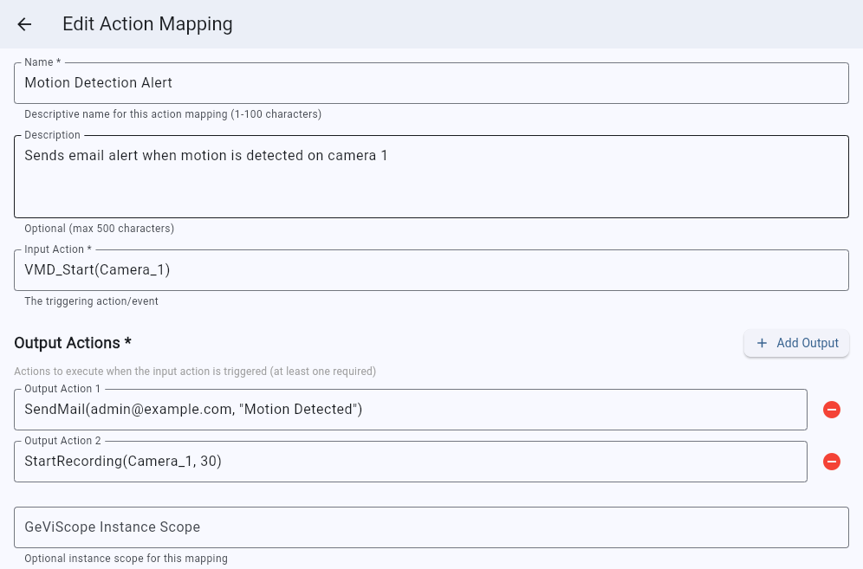Click the triggering action/event helper text
Image resolution: width=863 pixels, height=569 pixels.
[91, 301]
